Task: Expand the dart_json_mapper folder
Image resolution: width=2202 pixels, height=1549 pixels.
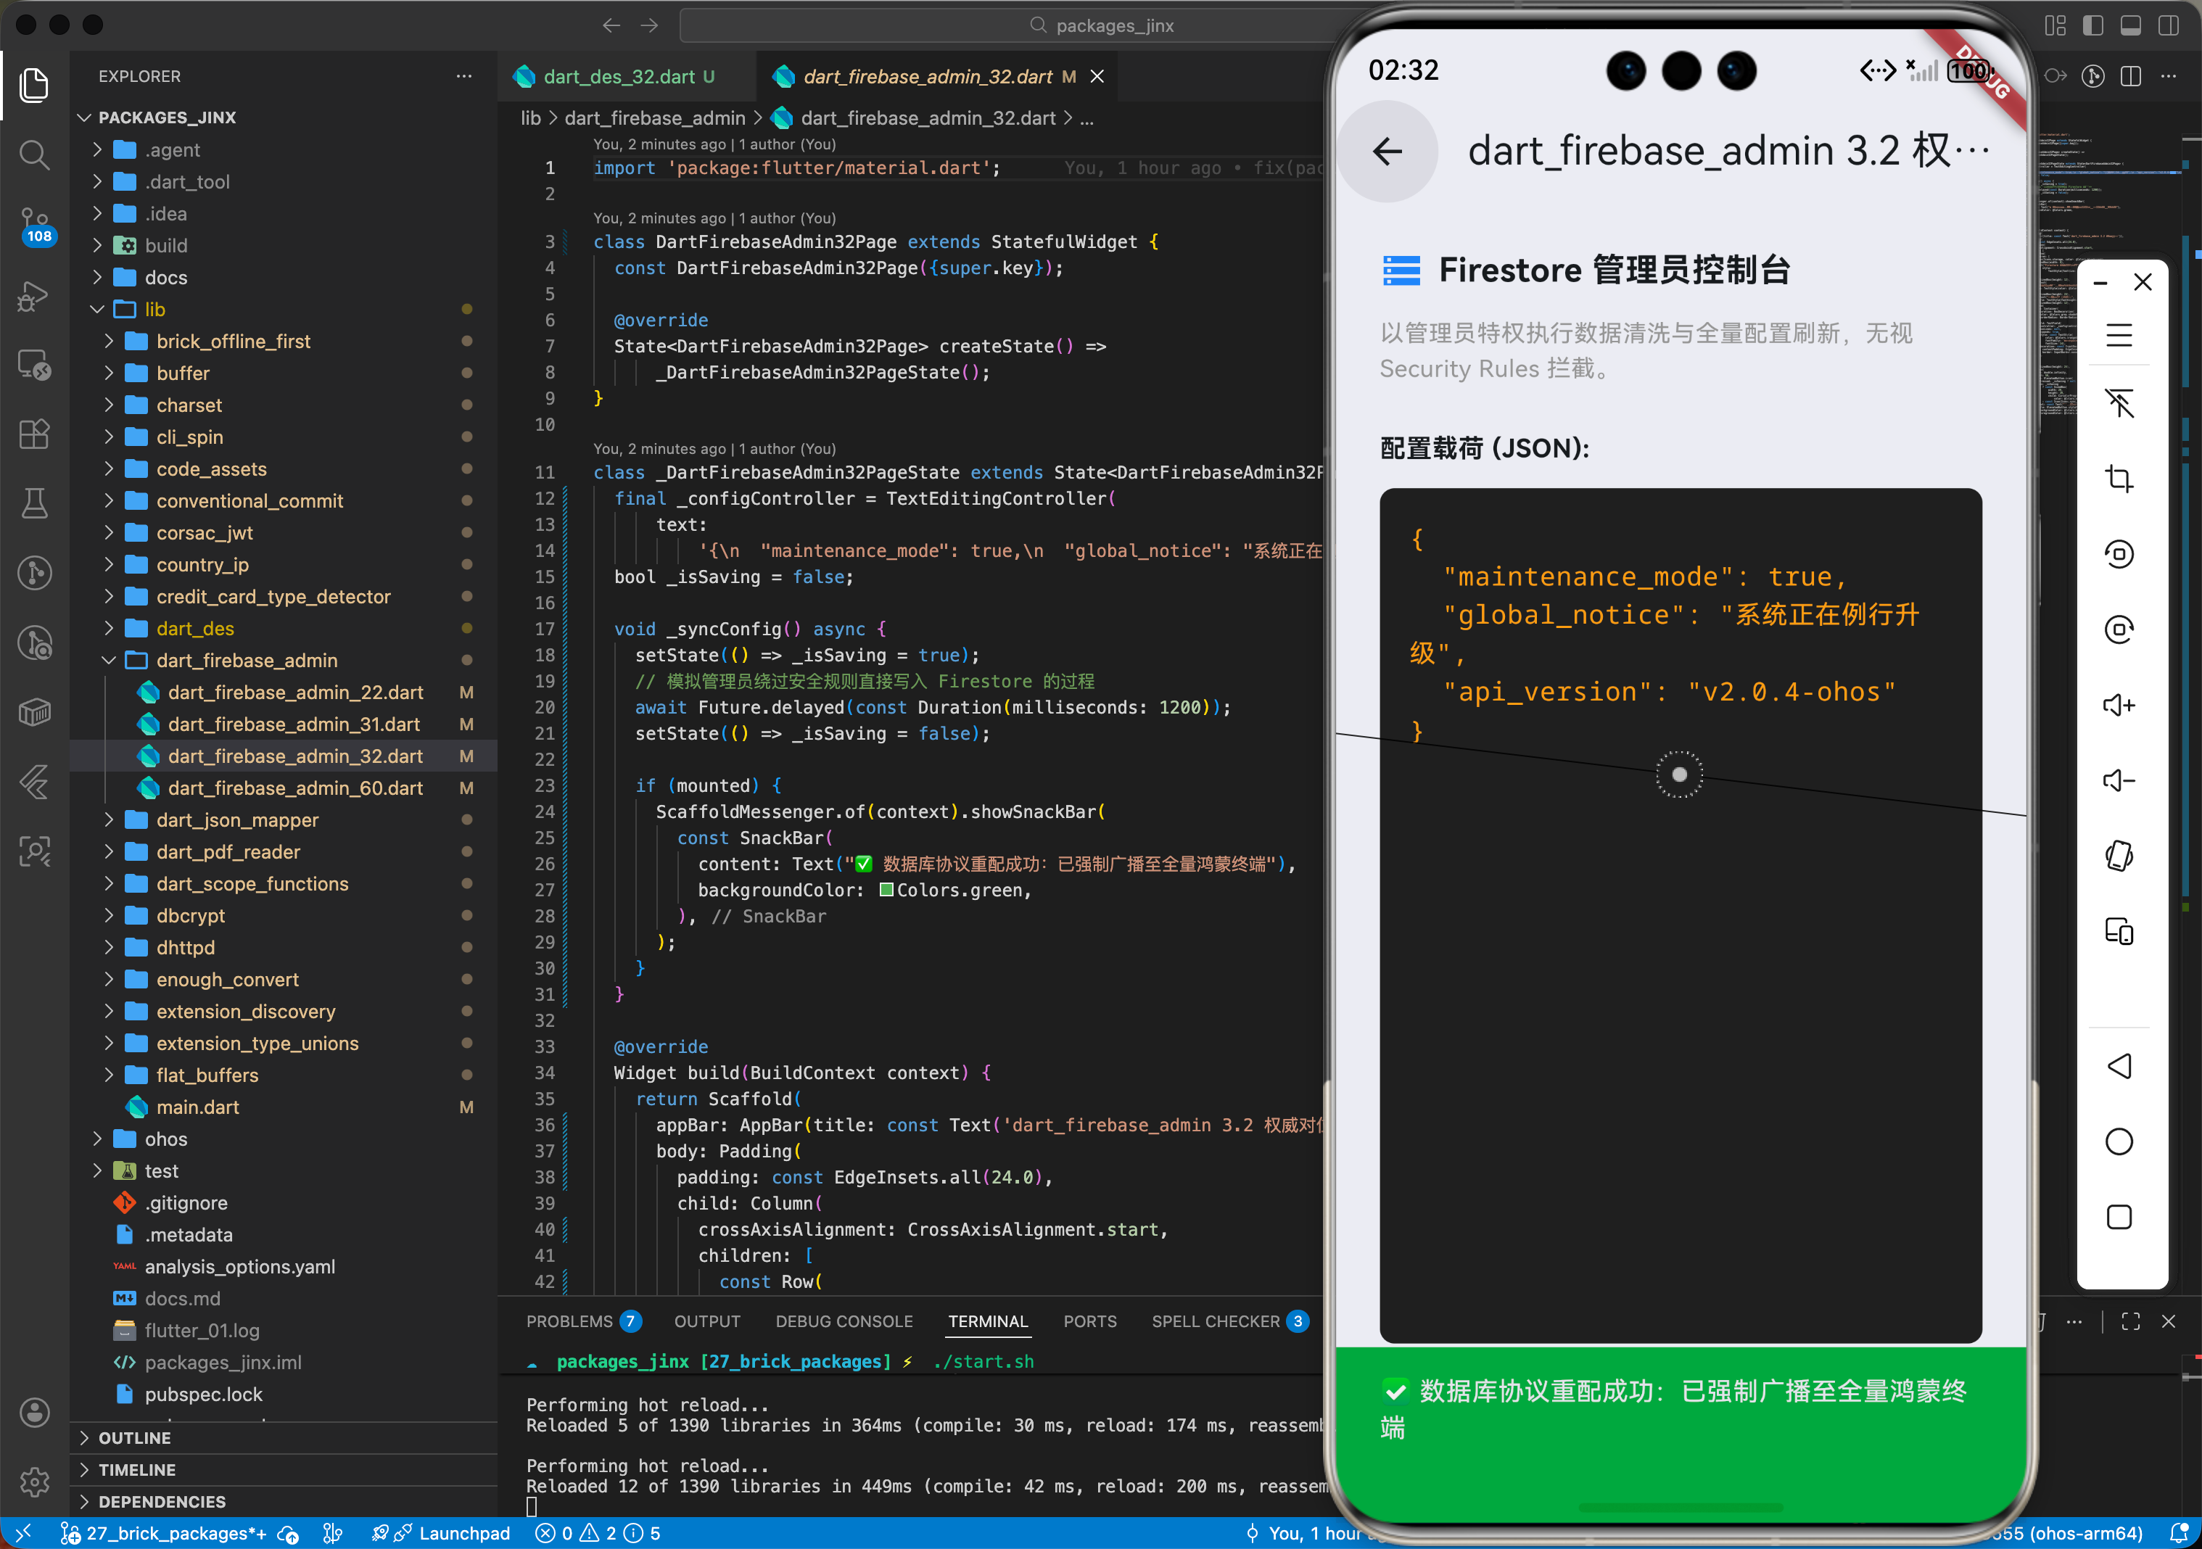Action: tap(237, 820)
